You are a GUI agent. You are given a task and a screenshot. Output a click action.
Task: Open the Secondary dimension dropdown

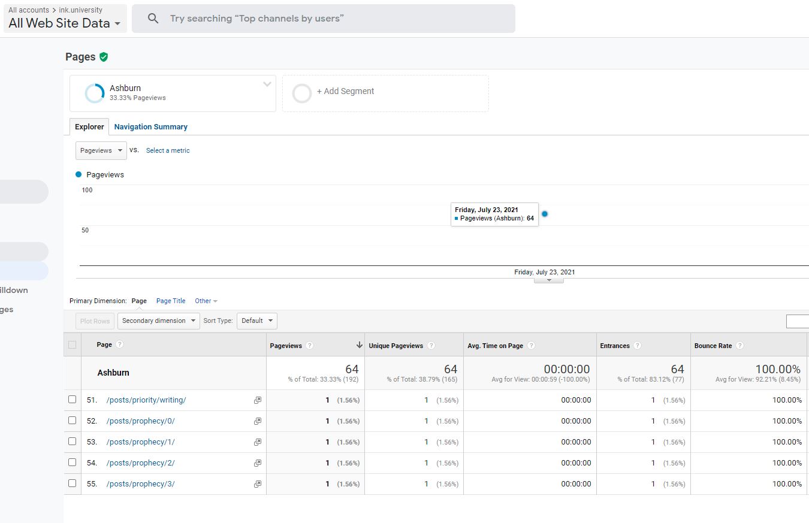pos(159,321)
